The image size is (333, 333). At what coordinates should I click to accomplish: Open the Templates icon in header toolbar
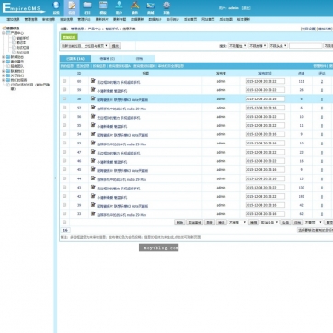coord(103,7)
